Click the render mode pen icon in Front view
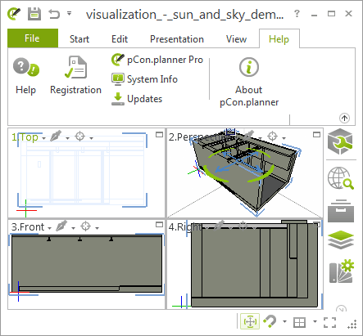 (61, 226)
